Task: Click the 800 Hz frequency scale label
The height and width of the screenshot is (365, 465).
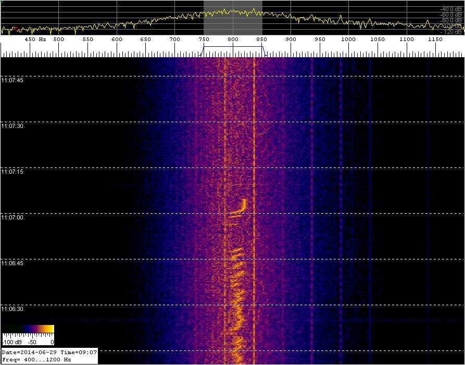Action: point(233,40)
